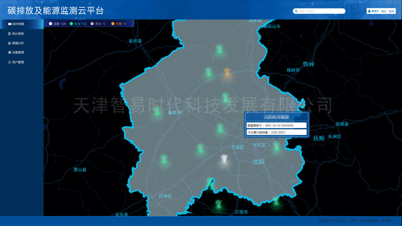Click the magnifier search icon
The height and width of the screenshot is (226, 402).
296,11
